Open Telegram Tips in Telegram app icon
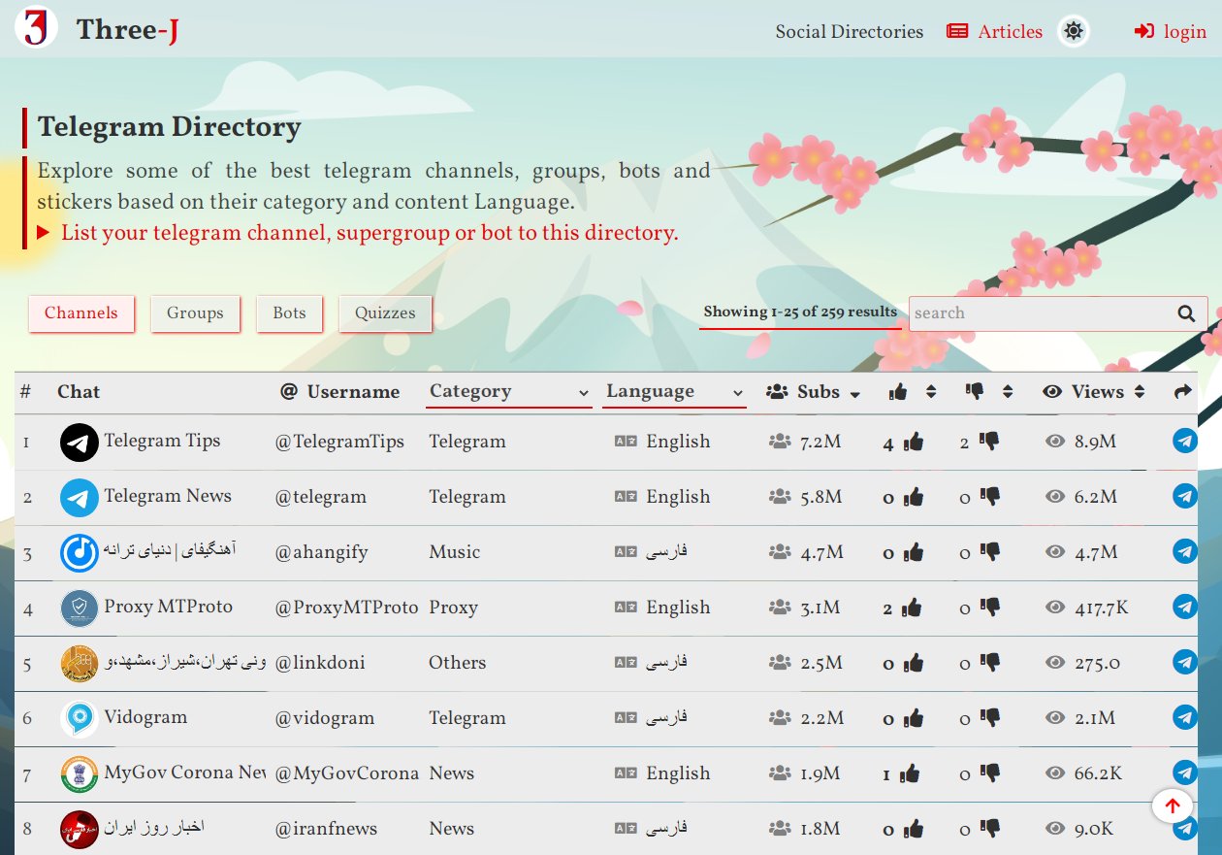Screen dimensions: 1222x855 tap(1184, 441)
